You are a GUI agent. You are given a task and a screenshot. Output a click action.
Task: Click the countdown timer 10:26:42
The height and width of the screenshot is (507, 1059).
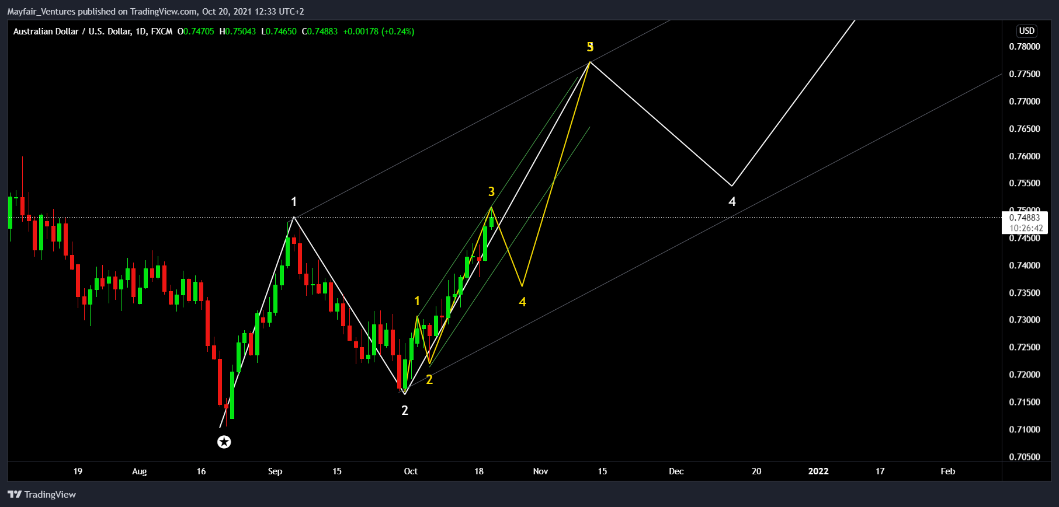tap(1026, 228)
